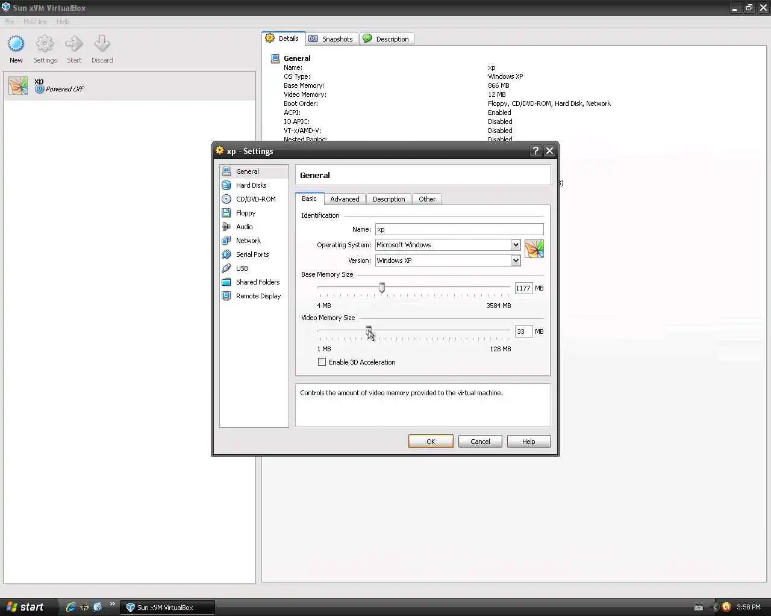
Task: Click the question mark help icon in dialog title
Action: click(x=535, y=151)
